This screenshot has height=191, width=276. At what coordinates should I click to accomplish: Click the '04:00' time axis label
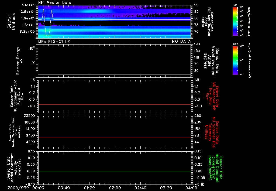click(x=191, y=188)
